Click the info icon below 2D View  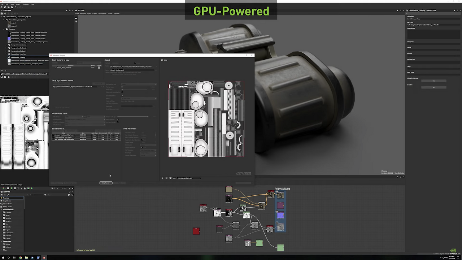point(162,178)
